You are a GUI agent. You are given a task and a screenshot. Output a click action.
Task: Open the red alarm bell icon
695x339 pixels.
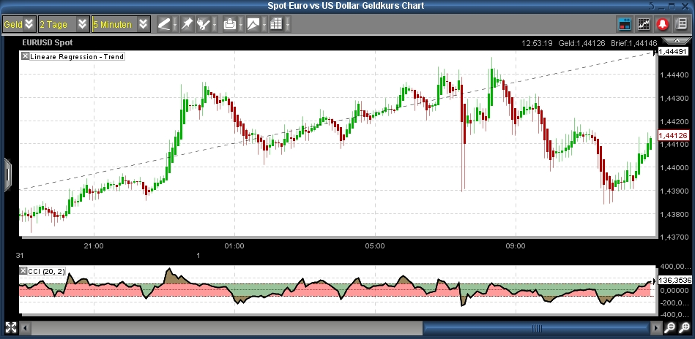click(x=663, y=24)
